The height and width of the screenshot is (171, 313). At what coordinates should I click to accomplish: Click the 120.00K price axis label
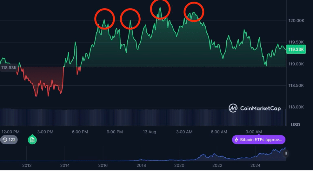[296, 21]
